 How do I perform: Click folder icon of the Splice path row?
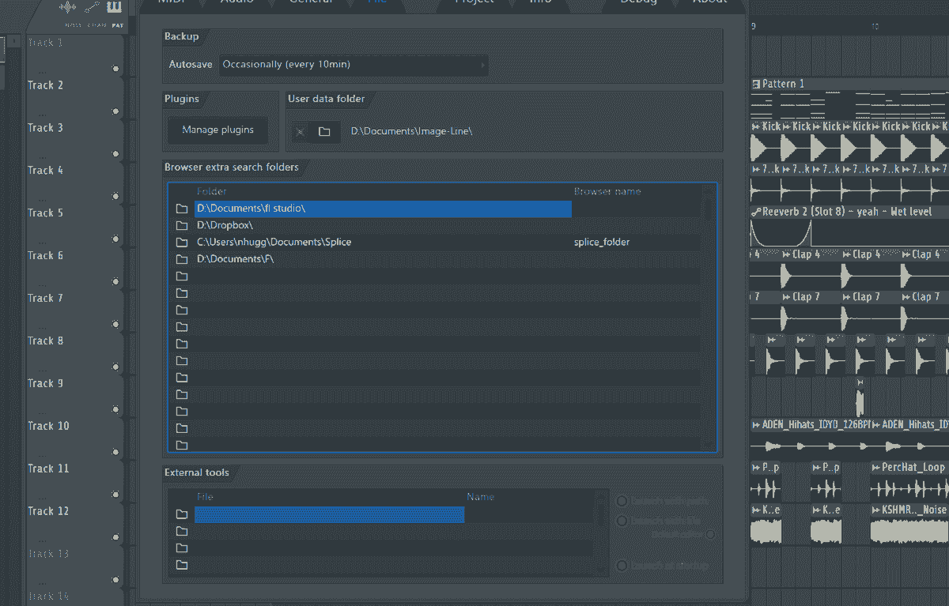point(182,243)
